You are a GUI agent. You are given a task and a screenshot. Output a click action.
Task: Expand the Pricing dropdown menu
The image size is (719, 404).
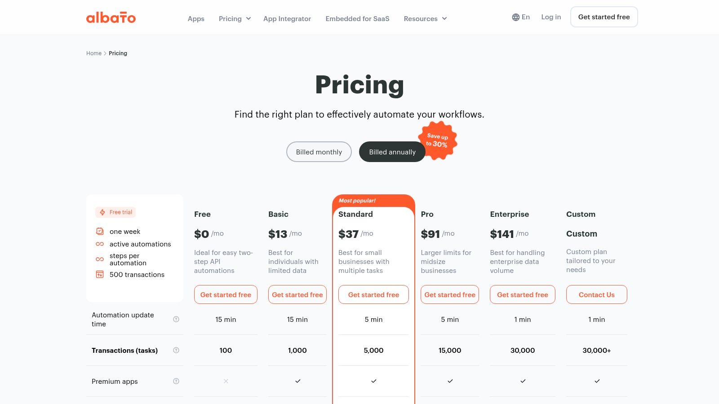click(x=235, y=19)
